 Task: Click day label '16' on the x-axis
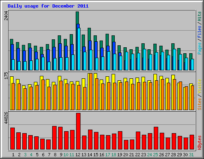pos(102,155)
